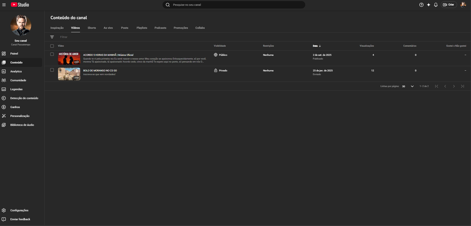The image size is (471, 226).
Task: Check the BOLO DE MORANGO video checkbox
Action: (x=52, y=70)
